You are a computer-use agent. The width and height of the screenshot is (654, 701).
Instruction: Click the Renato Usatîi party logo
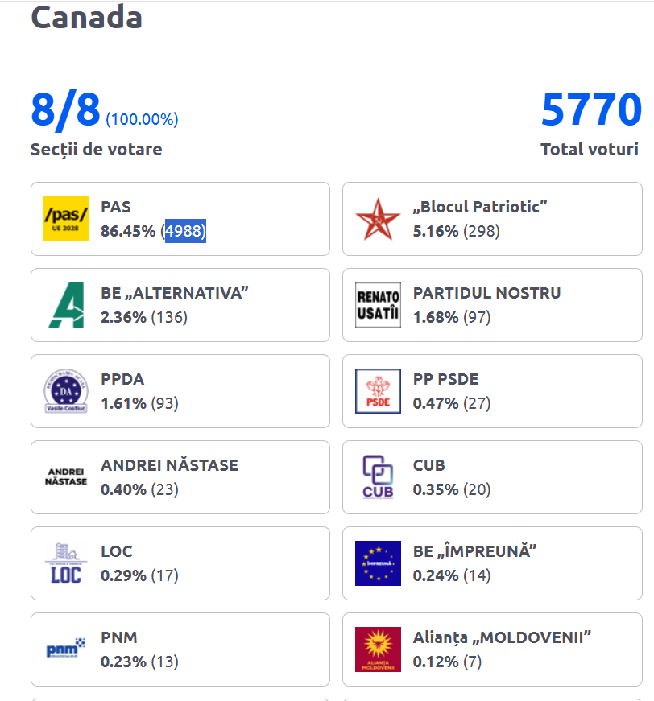coord(378,305)
